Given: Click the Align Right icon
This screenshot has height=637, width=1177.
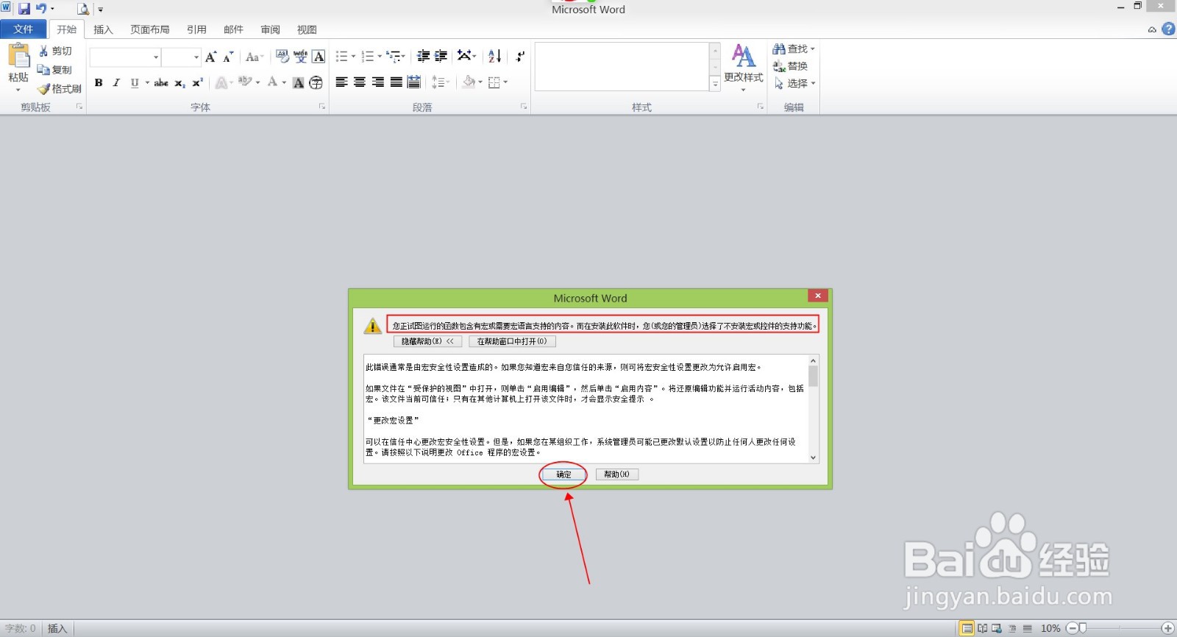Looking at the screenshot, I should click(x=377, y=82).
